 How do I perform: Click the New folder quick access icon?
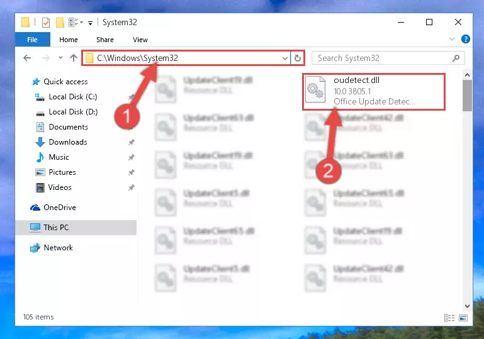[60, 22]
